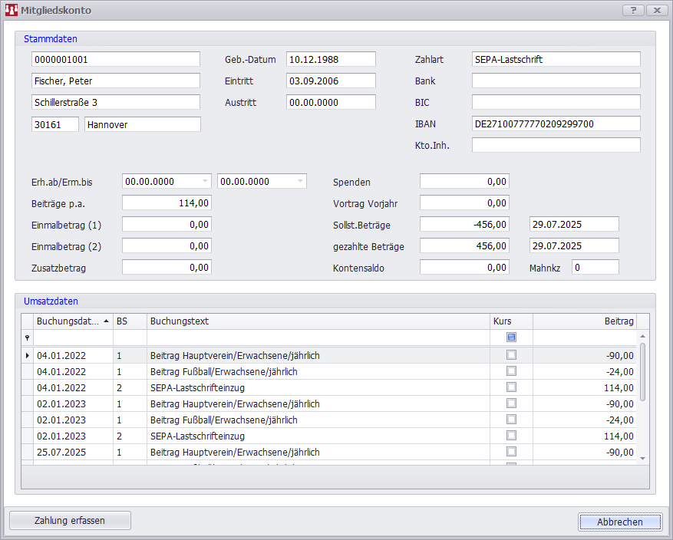The width and height of the screenshot is (673, 540).
Task: Click scrollbar up arrow in Umsatzdaten table
Action: tap(643, 337)
